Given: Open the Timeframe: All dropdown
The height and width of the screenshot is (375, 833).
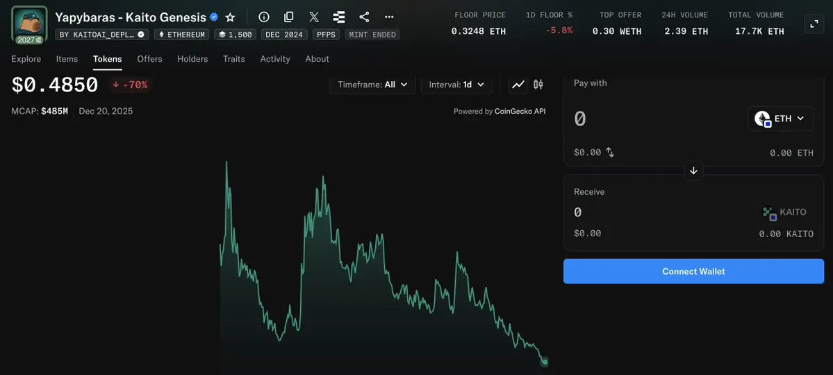Looking at the screenshot, I should click(x=372, y=85).
